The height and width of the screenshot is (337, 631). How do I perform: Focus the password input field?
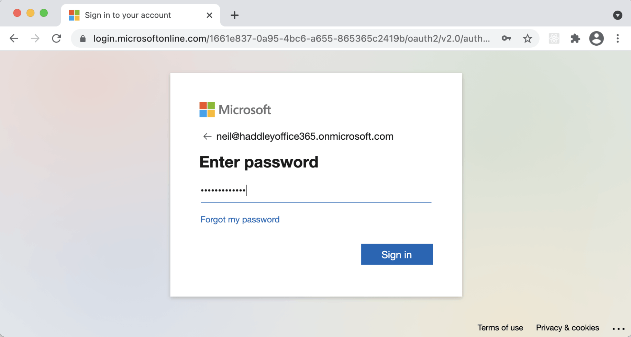click(315, 190)
